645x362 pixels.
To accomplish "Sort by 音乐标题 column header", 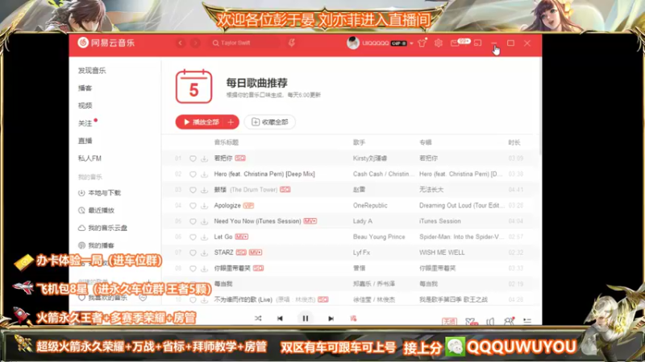I will (x=227, y=142).
